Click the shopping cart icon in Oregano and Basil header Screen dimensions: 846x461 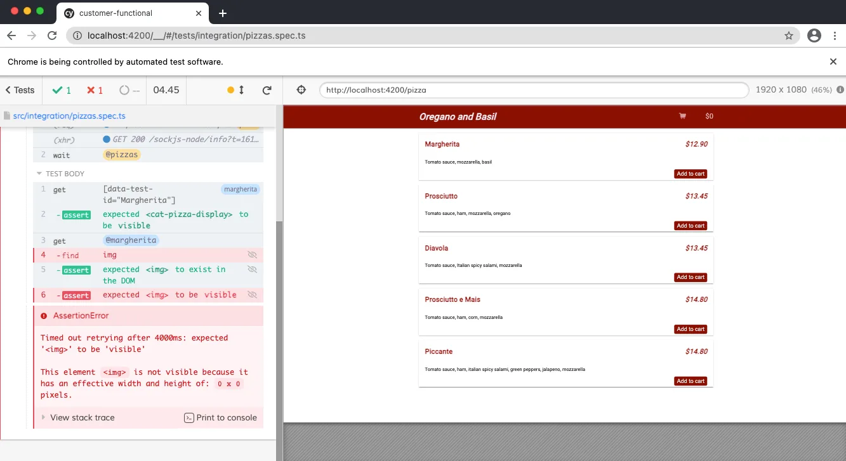[682, 116]
